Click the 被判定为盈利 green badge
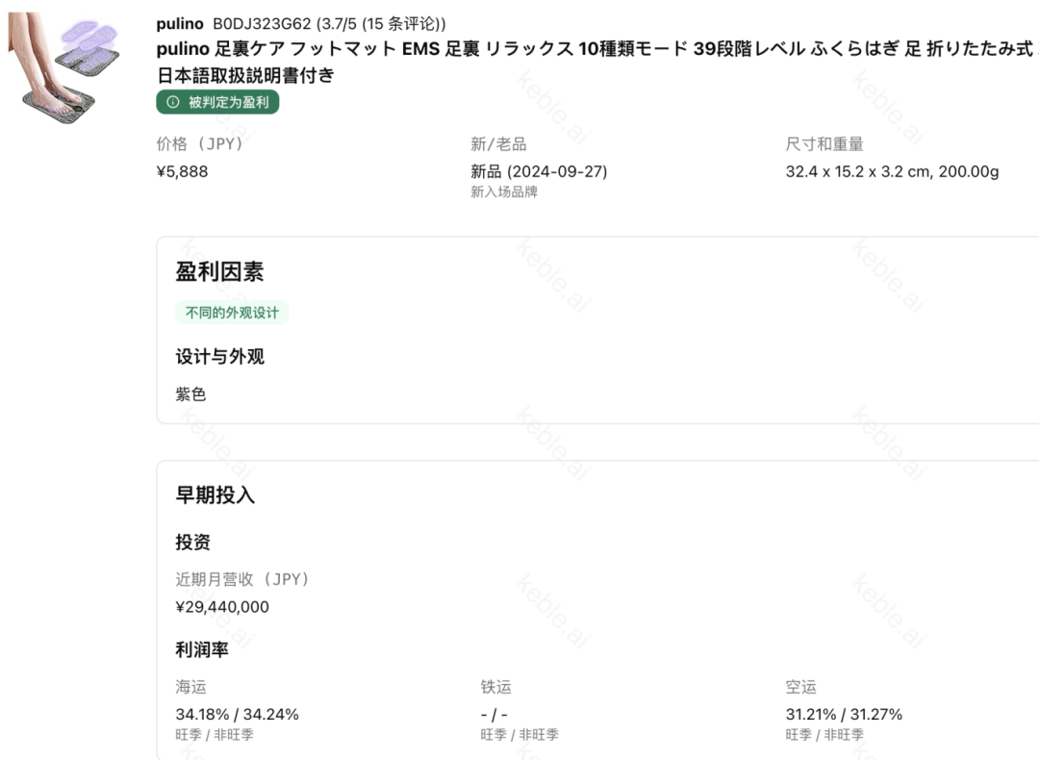This screenshot has width=1039, height=760. pos(217,103)
